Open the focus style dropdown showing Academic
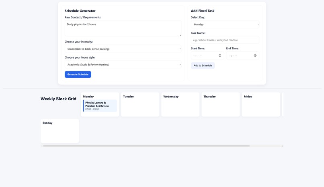 [123, 65]
